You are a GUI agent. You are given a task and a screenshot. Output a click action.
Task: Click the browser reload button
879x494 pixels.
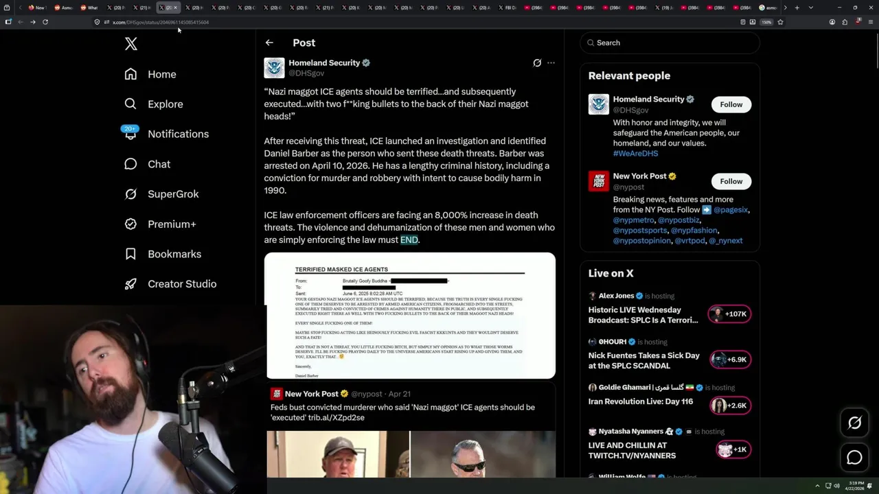45,22
